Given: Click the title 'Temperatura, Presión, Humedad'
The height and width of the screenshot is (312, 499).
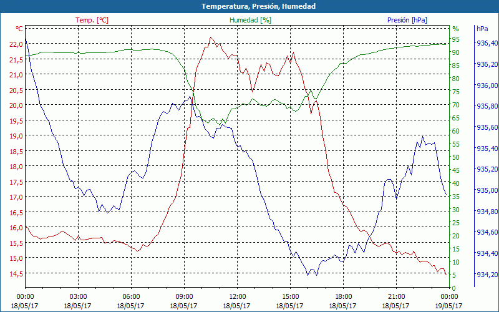Looking at the screenshot, I should [x=258, y=6].
